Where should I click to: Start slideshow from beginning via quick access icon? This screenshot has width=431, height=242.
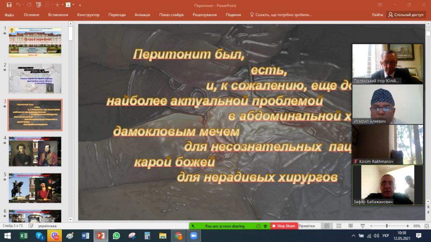tap(39, 5)
